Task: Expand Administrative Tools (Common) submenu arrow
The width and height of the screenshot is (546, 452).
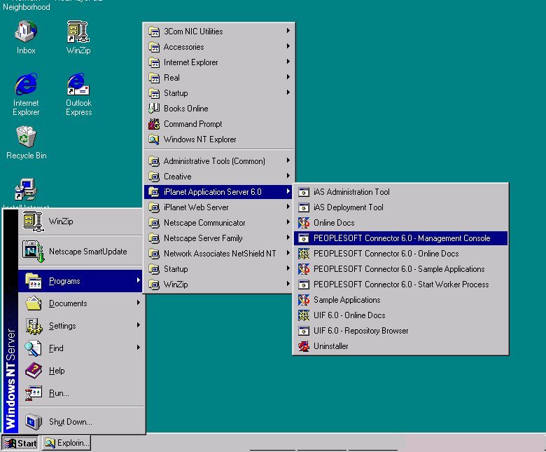Action: click(x=288, y=160)
